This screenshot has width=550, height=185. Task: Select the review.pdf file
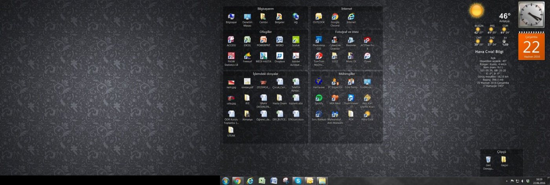coord(247,82)
